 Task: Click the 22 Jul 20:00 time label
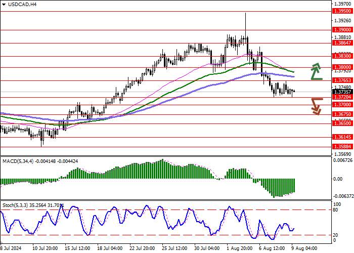(x=143, y=248)
